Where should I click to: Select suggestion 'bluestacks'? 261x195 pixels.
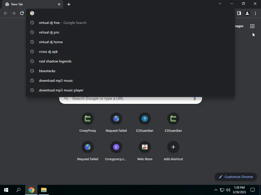pos(130,71)
